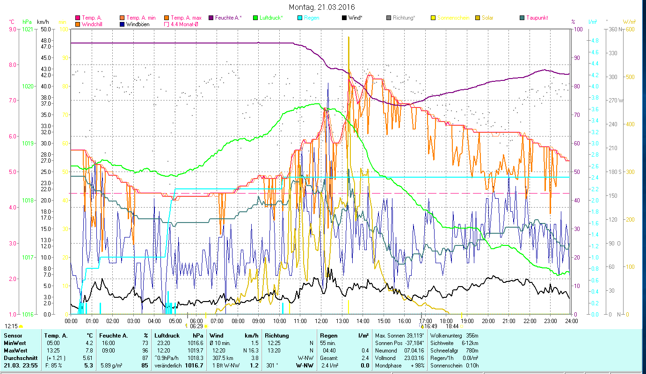This screenshot has height=374, width=646.
Task: Click the 12:00 label on the time axis
Action: pyautogui.click(x=321, y=321)
